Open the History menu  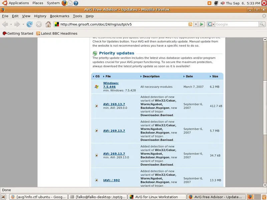pyautogui.click(x=40, y=16)
